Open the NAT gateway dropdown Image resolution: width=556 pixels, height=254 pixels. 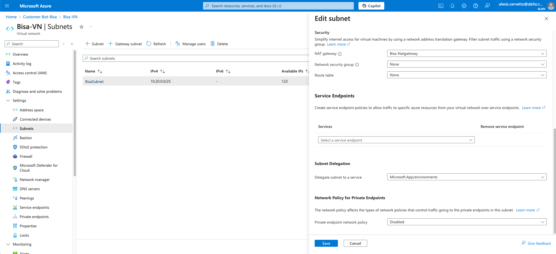467,53
